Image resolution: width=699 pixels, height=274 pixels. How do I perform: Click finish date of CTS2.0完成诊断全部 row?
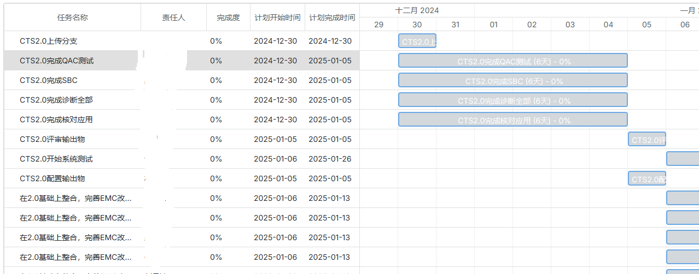330,100
